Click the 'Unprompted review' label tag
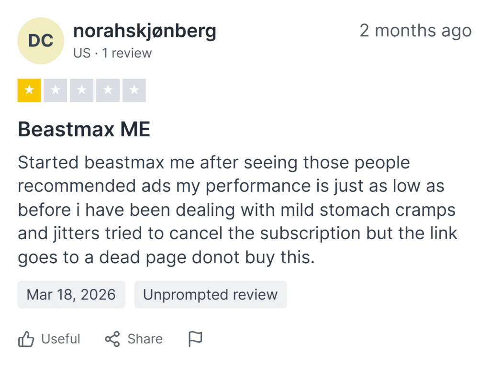Screen dimensions: 490x366 tap(211, 294)
